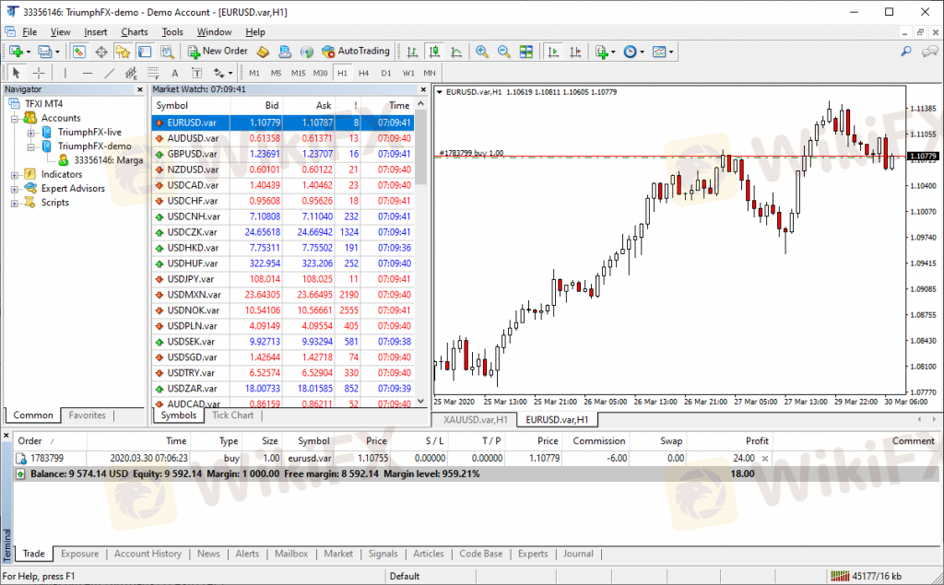Image resolution: width=944 pixels, height=585 pixels.
Task: Zoom out on the chart
Action: coord(504,52)
